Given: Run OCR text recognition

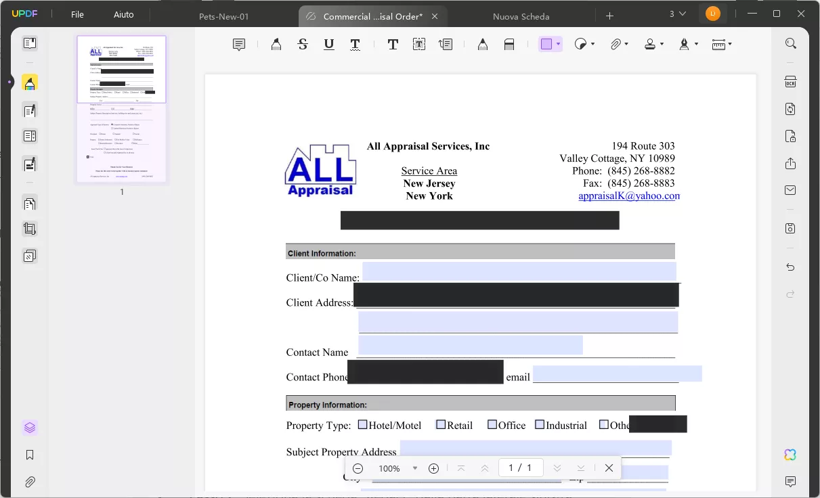Looking at the screenshot, I should [790, 82].
